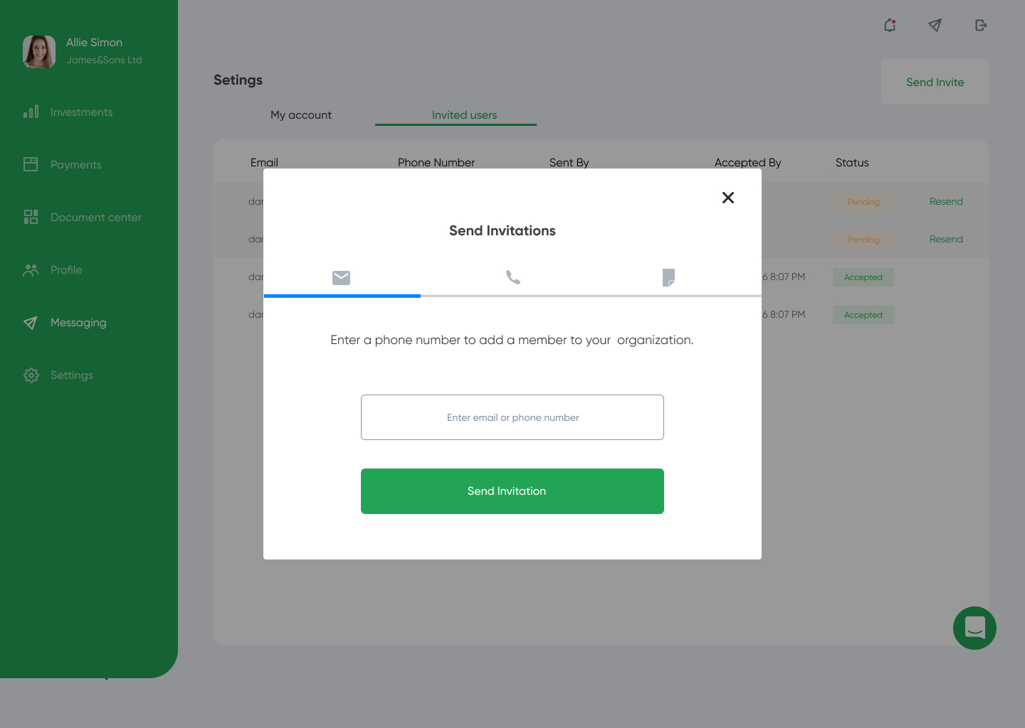Click the notification bell icon

(x=890, y=26)
